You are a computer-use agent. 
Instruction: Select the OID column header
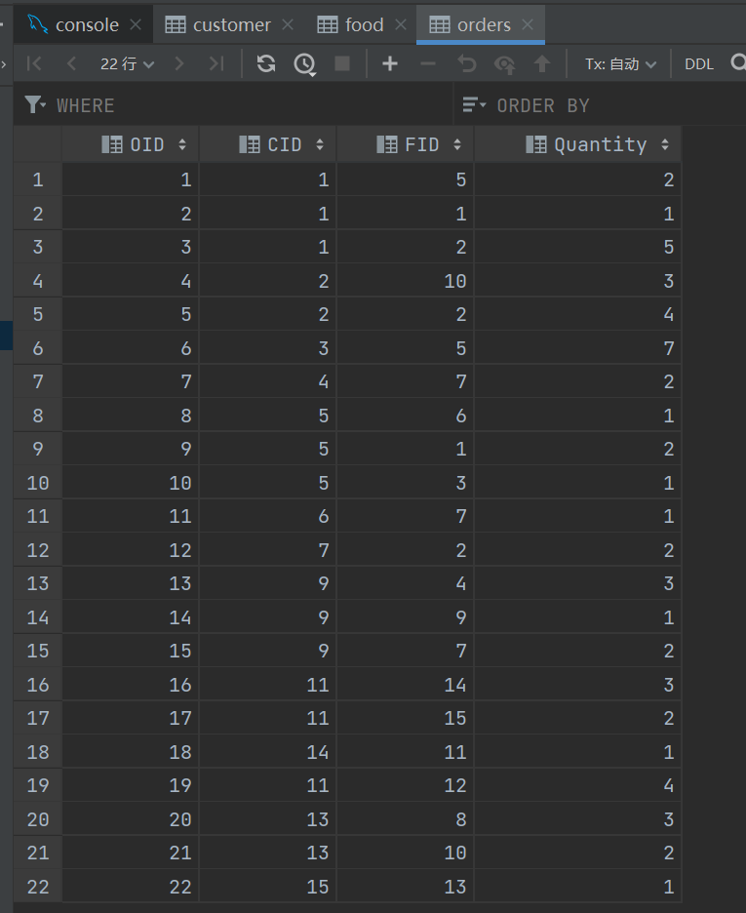click(x=131, y=143)
